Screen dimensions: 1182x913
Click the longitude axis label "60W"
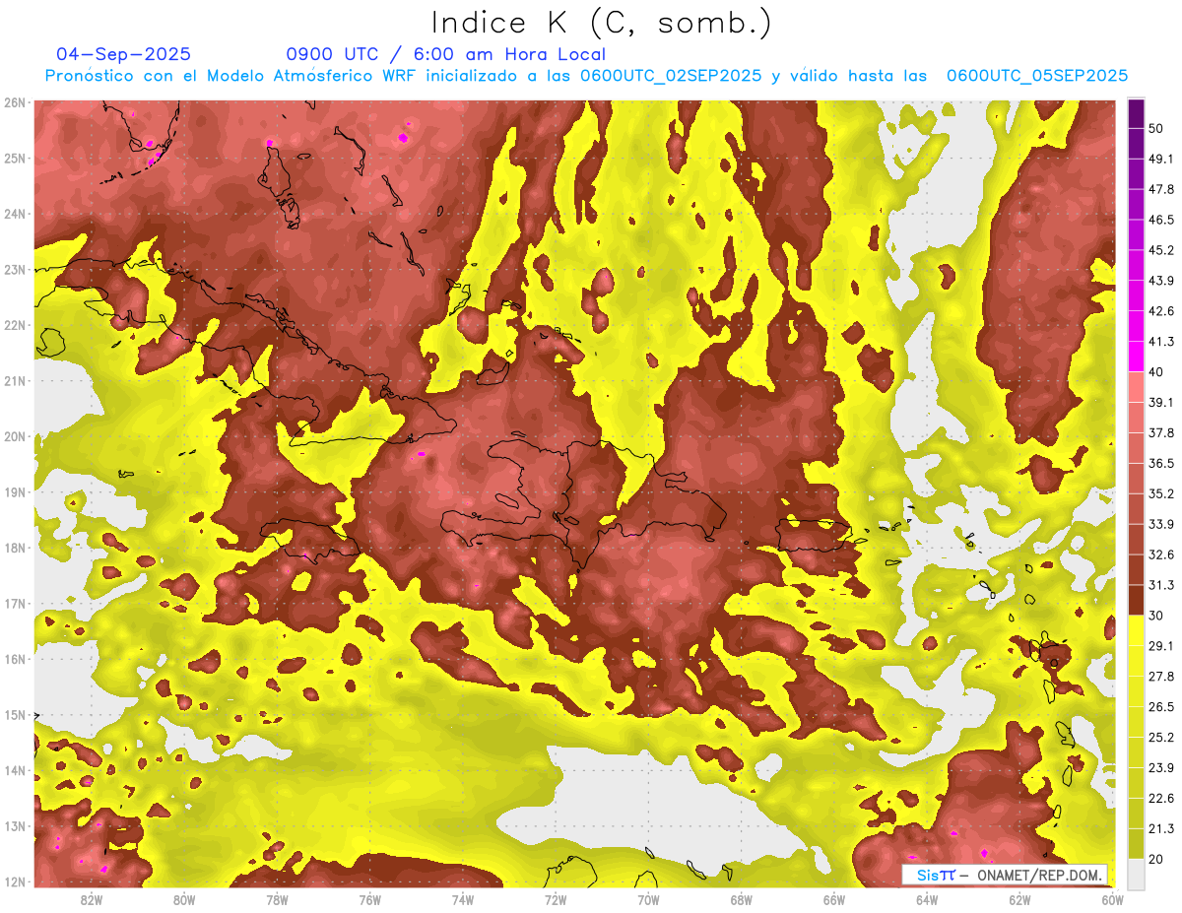1113,900
